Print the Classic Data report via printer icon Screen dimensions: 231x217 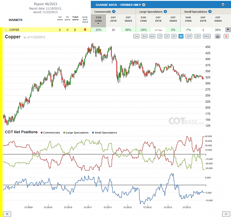223,5
